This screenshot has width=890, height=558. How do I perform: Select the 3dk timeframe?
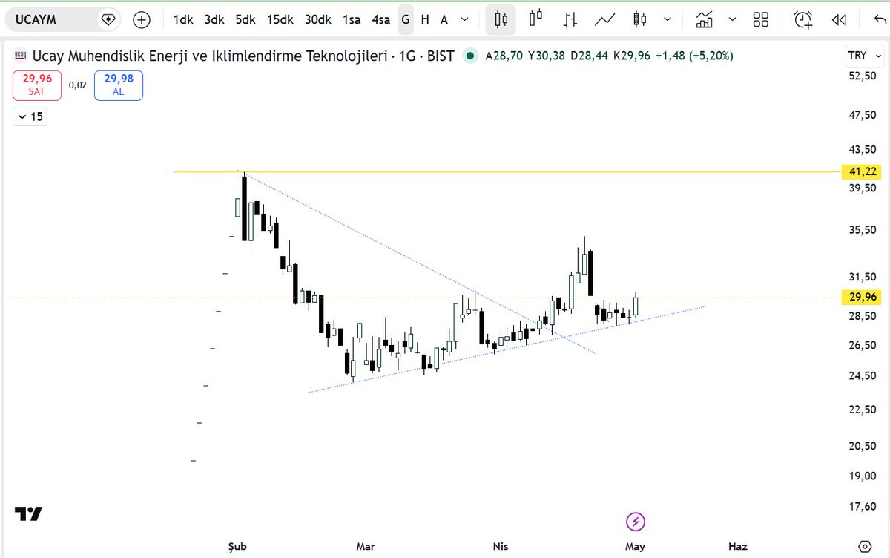click(214, 20)
